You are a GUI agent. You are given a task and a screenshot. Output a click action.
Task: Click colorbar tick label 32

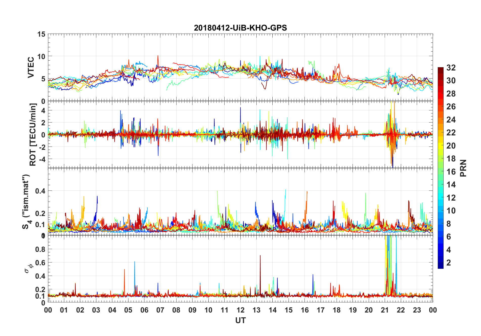(451, 67)
